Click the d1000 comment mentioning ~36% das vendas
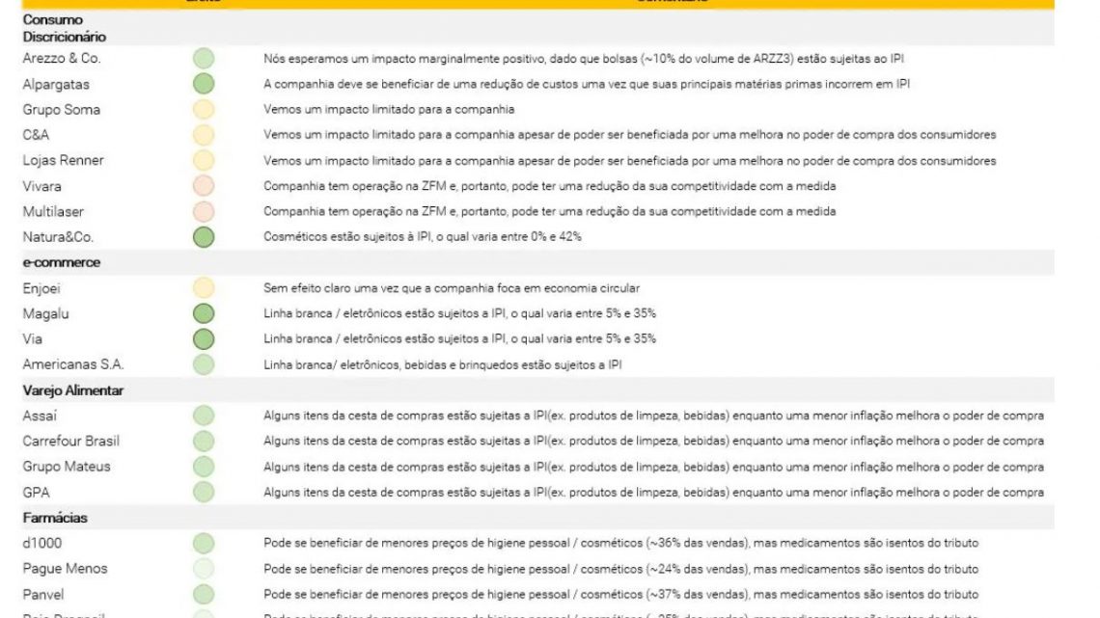The image size is (1100, 618). tap(620, 543)
